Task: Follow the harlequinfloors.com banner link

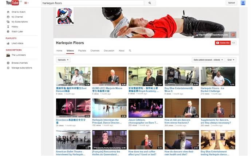Action: (x=213, y=35)
